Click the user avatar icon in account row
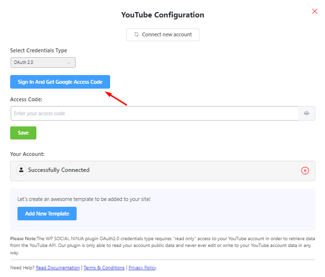This screenshot has width=325, height=277. click(x=21, y=170)
